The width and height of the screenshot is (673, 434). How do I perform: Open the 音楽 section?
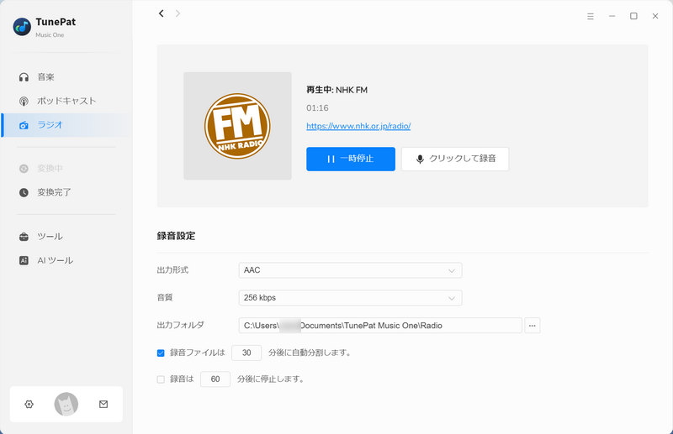[x=66, y=77]
